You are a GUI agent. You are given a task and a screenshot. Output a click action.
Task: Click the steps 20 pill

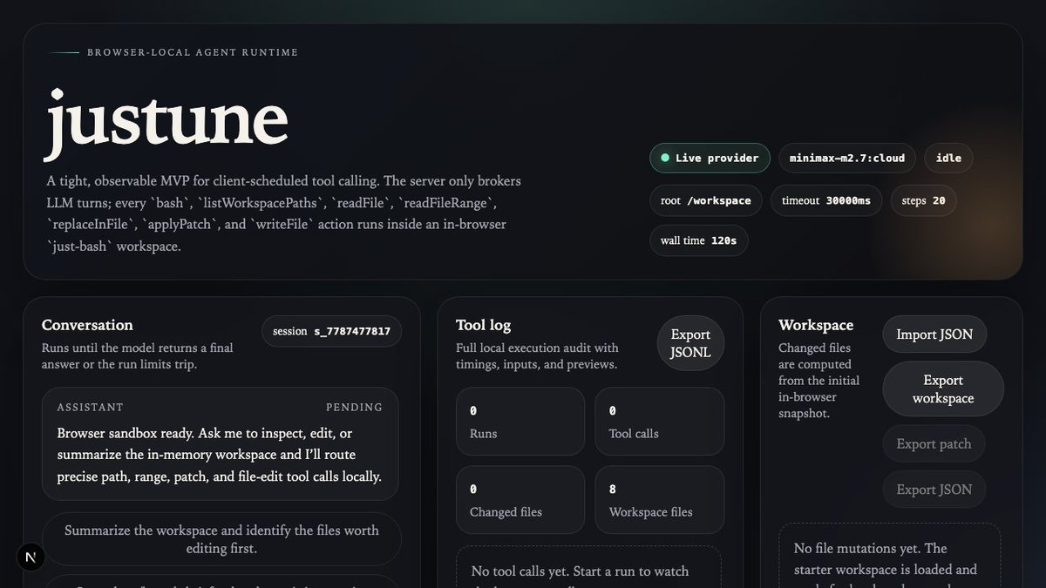(x=923, y=200)
